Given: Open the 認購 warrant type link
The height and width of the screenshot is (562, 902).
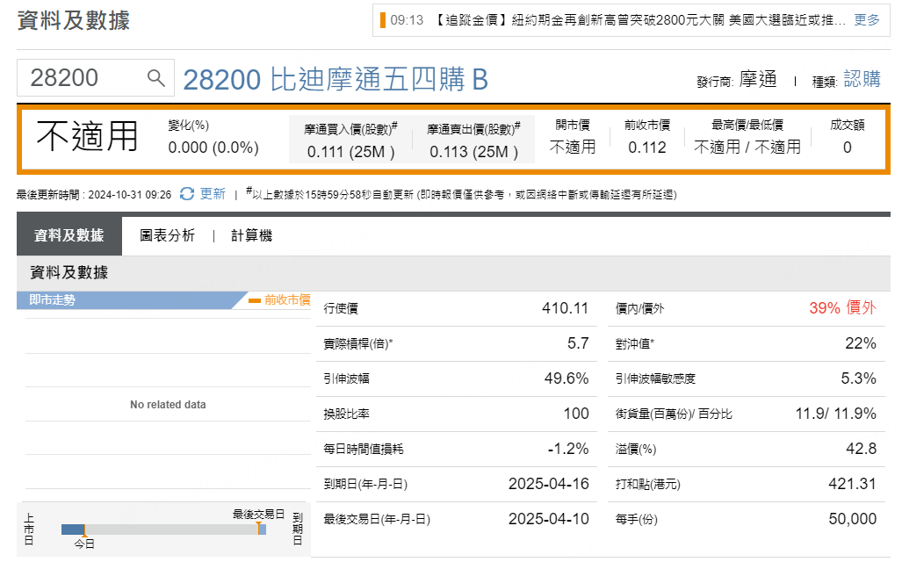Looking at the screenshot, I should pyautogui.click(x=862, y=79).
